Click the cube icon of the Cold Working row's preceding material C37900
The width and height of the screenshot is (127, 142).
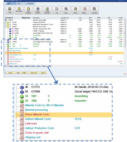click(x=10, y=33)
